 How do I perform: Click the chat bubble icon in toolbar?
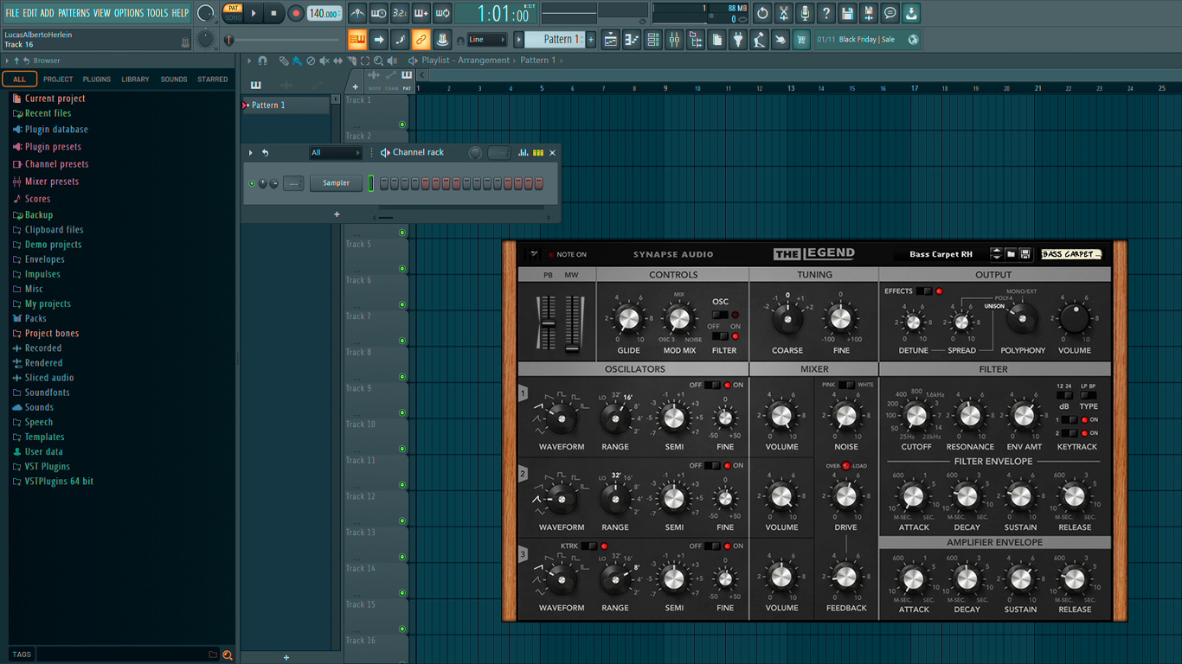[890, 13]
